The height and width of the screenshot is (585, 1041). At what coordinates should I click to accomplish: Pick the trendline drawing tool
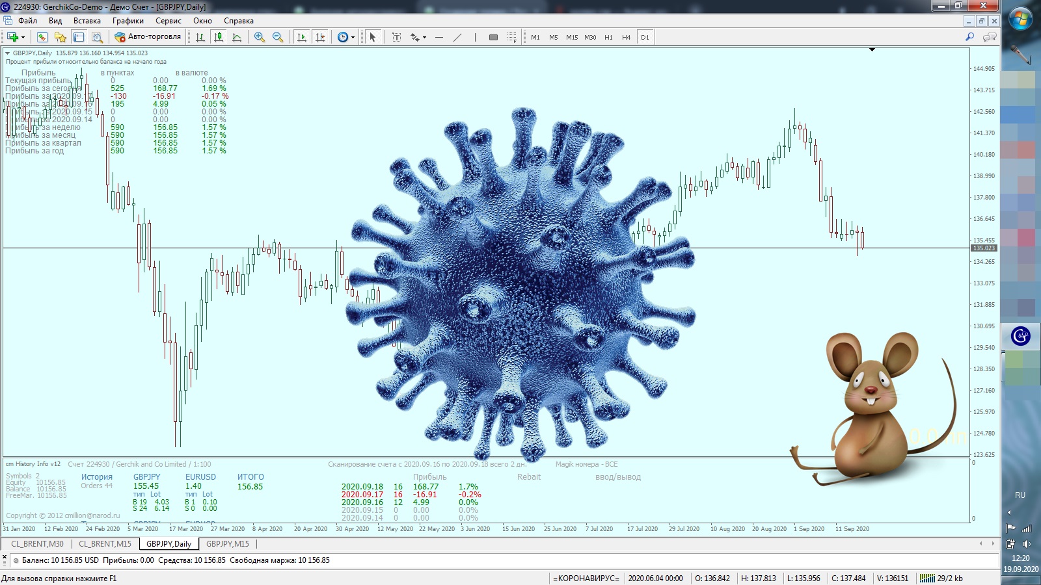[x=457, y=37]
